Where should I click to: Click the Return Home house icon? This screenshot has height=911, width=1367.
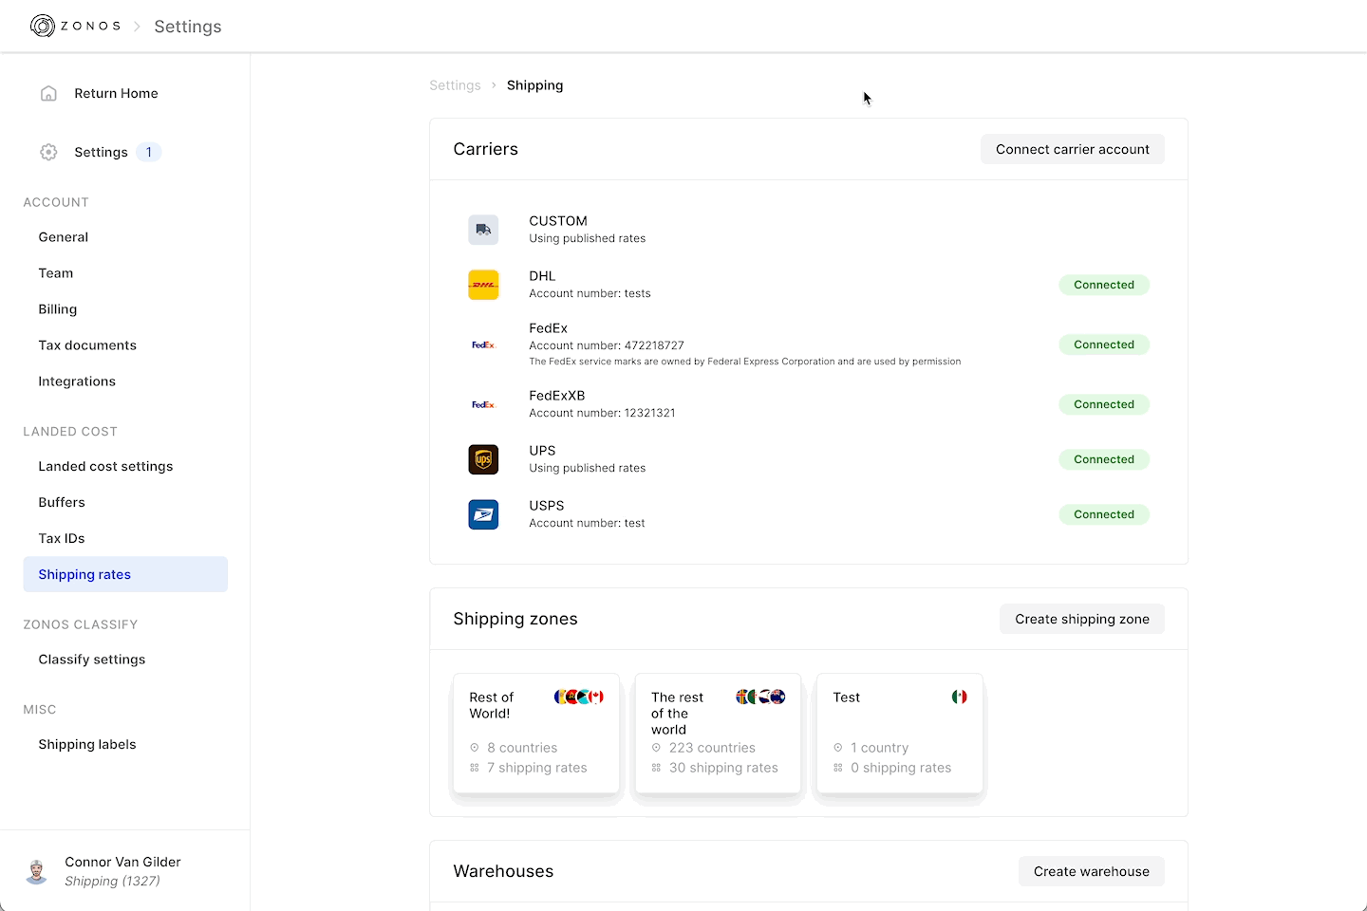pyautogui.click(x=49, y=93)
